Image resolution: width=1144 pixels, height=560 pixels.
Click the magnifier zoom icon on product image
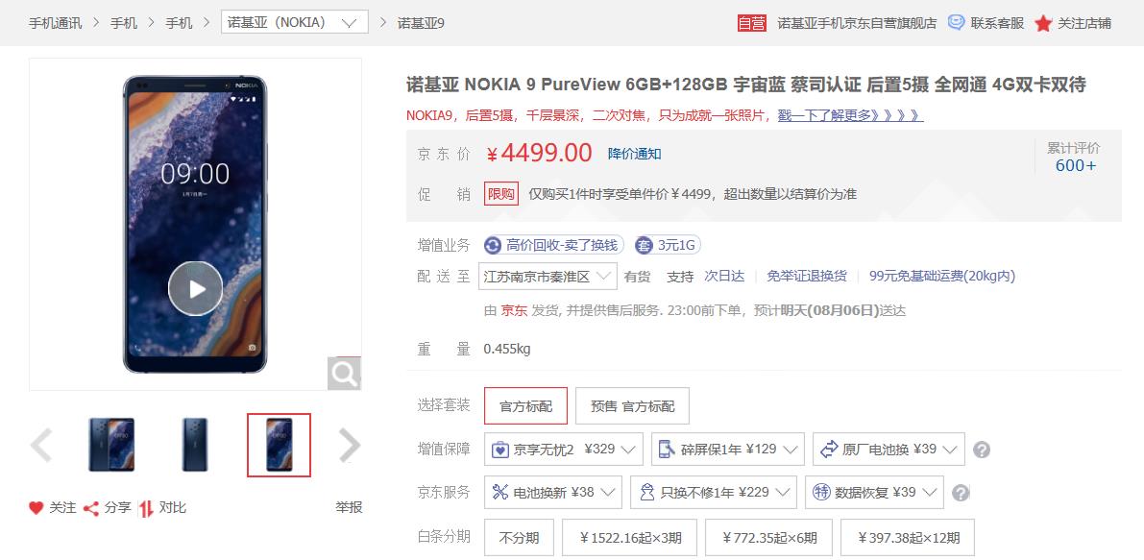(344, 374)
